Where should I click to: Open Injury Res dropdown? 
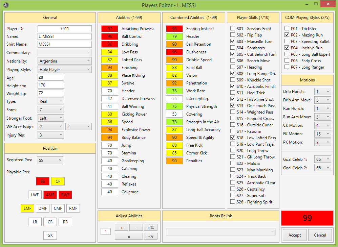pyautogui.click(x=51, y=135)
